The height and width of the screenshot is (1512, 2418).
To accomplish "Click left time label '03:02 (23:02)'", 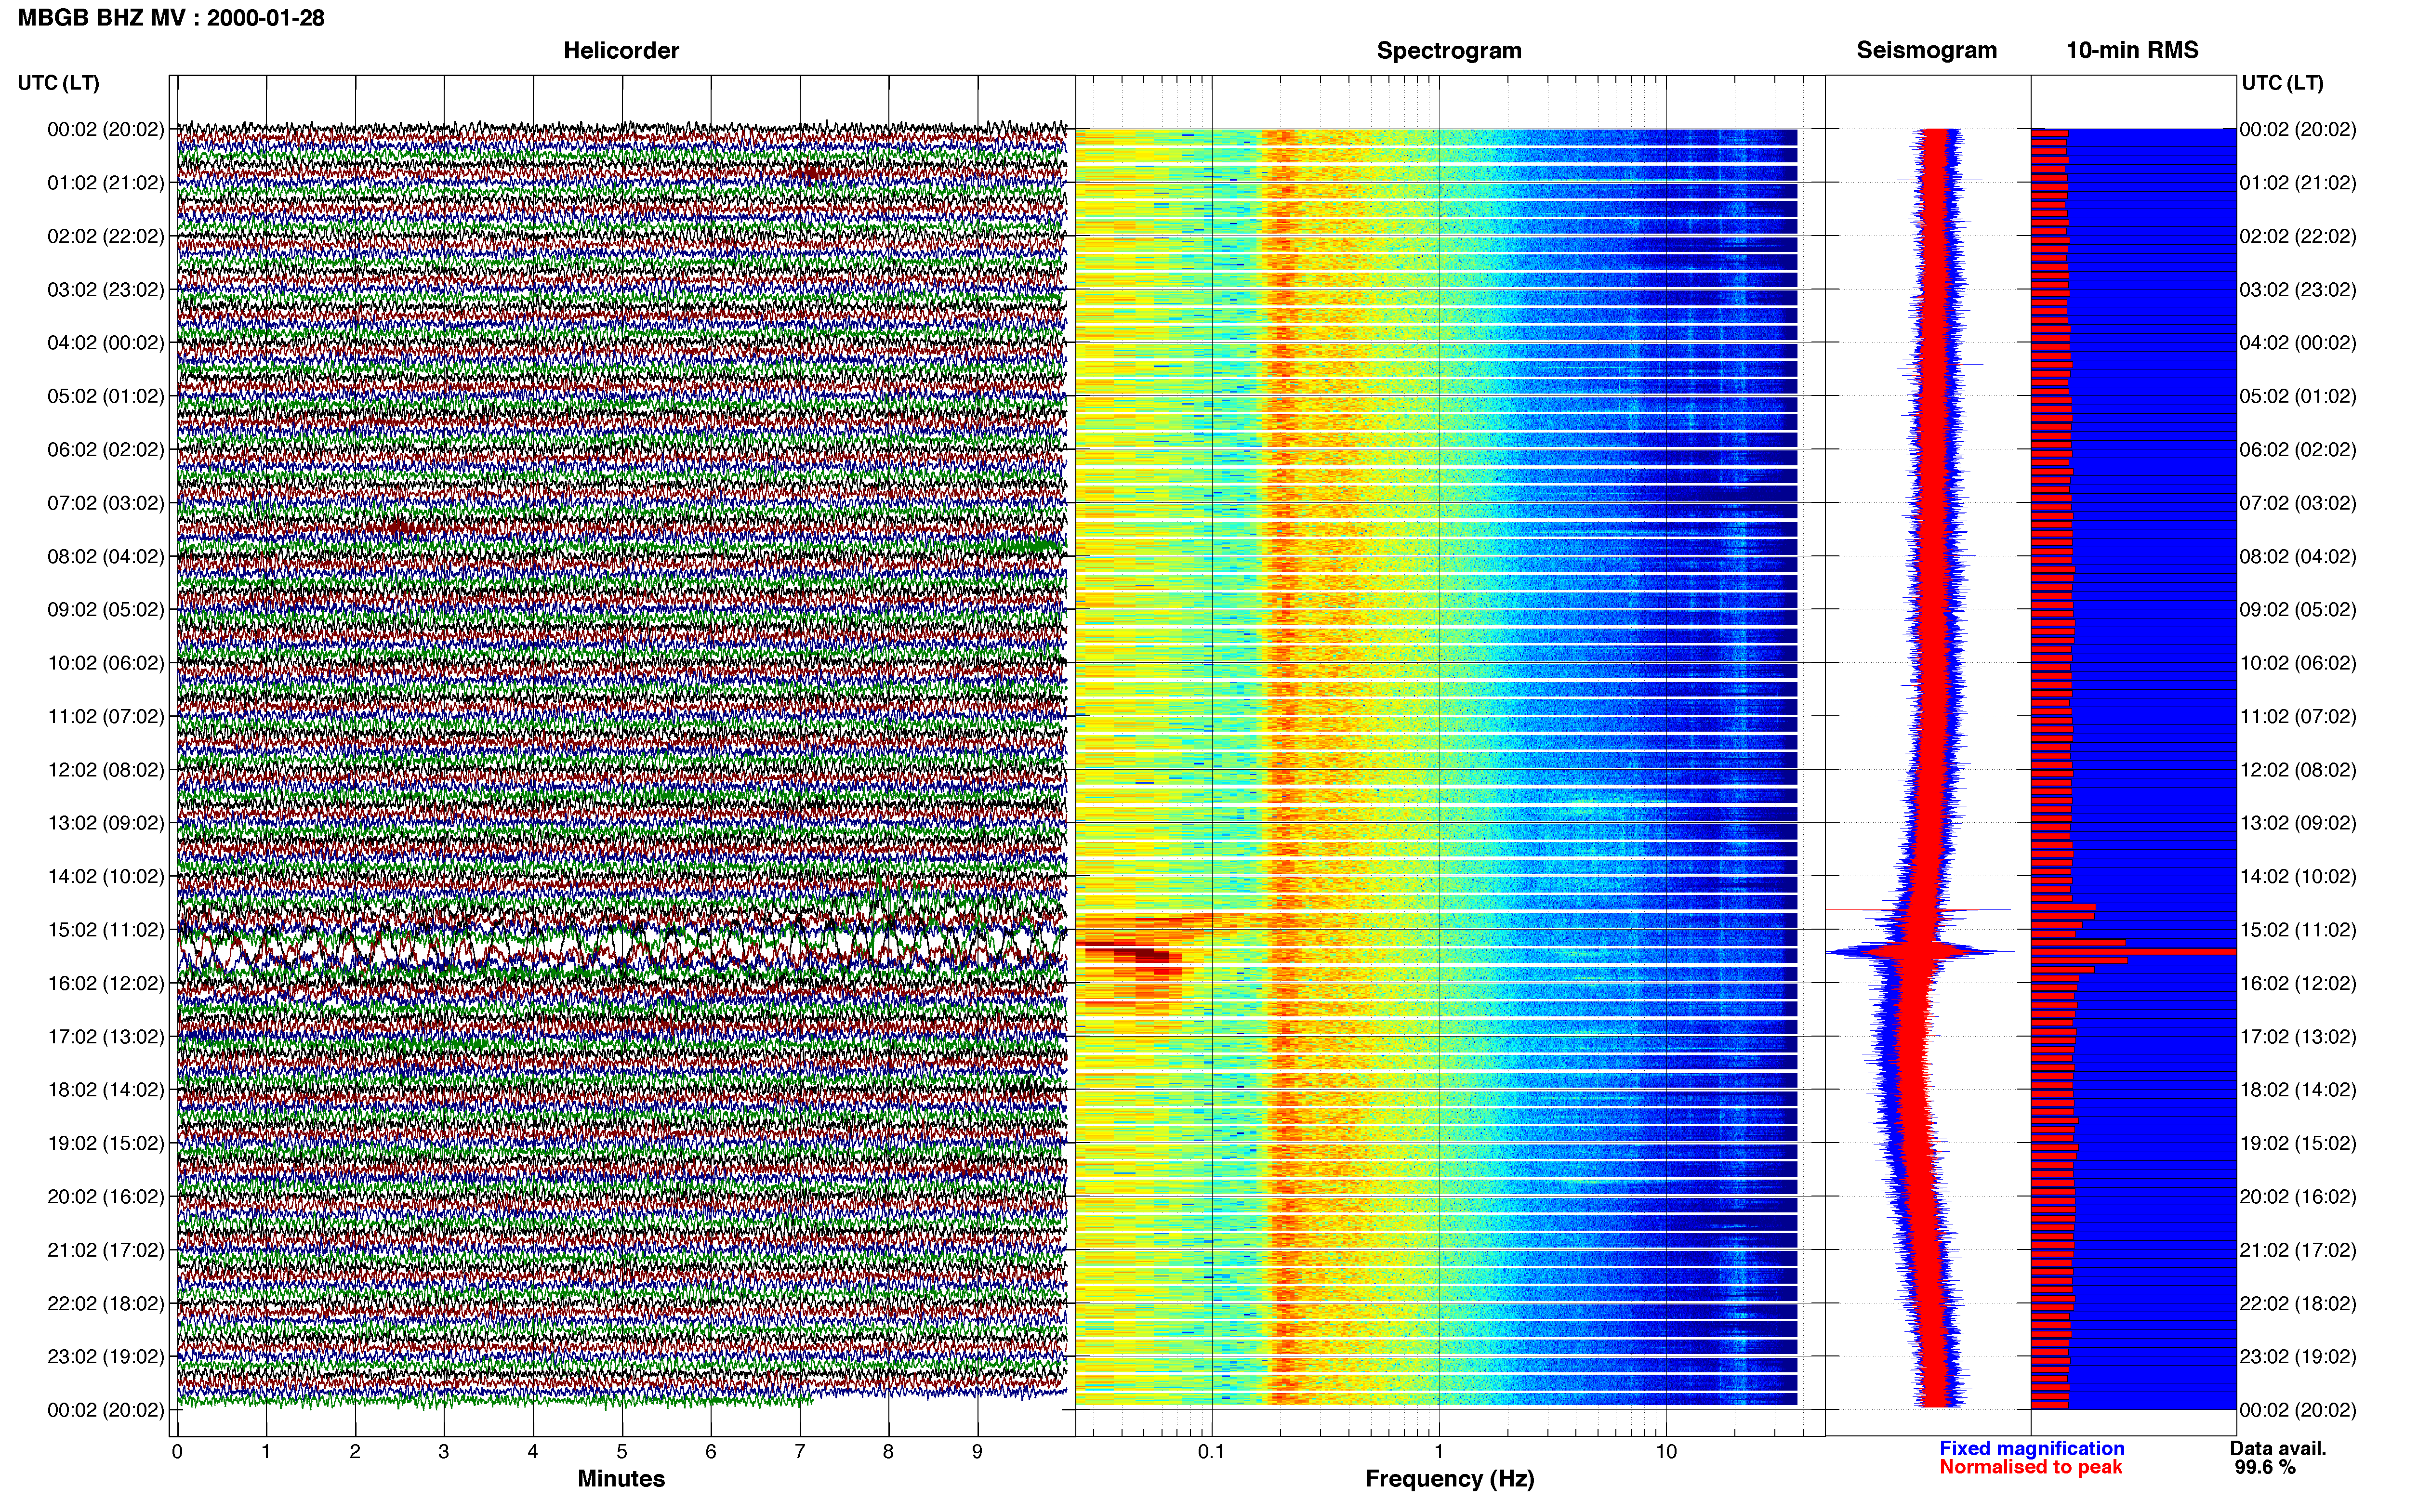I will 105,290.
